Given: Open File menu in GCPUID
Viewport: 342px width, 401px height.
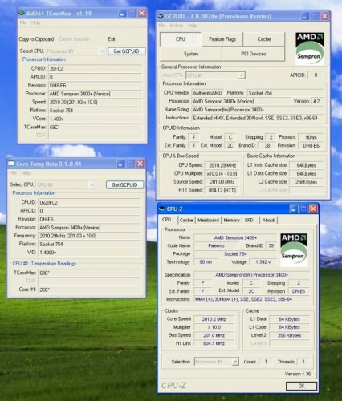Looking at the screenshot, I should [162, 26].
